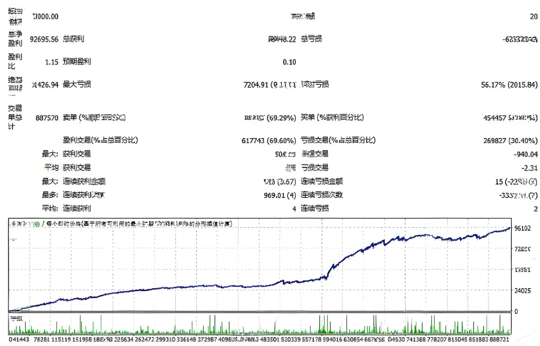Click the value 20 in top row

tap(534, 16)
